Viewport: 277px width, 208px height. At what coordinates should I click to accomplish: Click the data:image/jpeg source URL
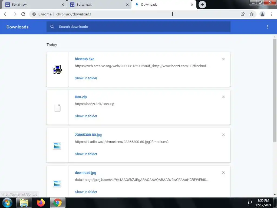pyautogui.click(x=141, y=180)
